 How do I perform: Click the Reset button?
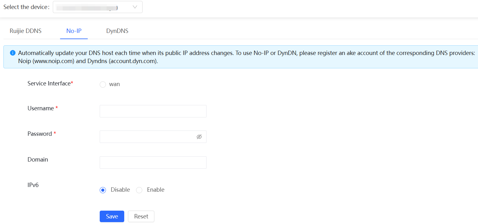coord(141,217)
